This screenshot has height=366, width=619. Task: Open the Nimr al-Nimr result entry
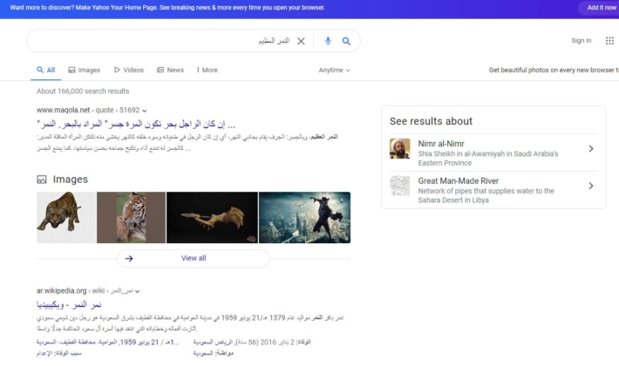(493, 152)
